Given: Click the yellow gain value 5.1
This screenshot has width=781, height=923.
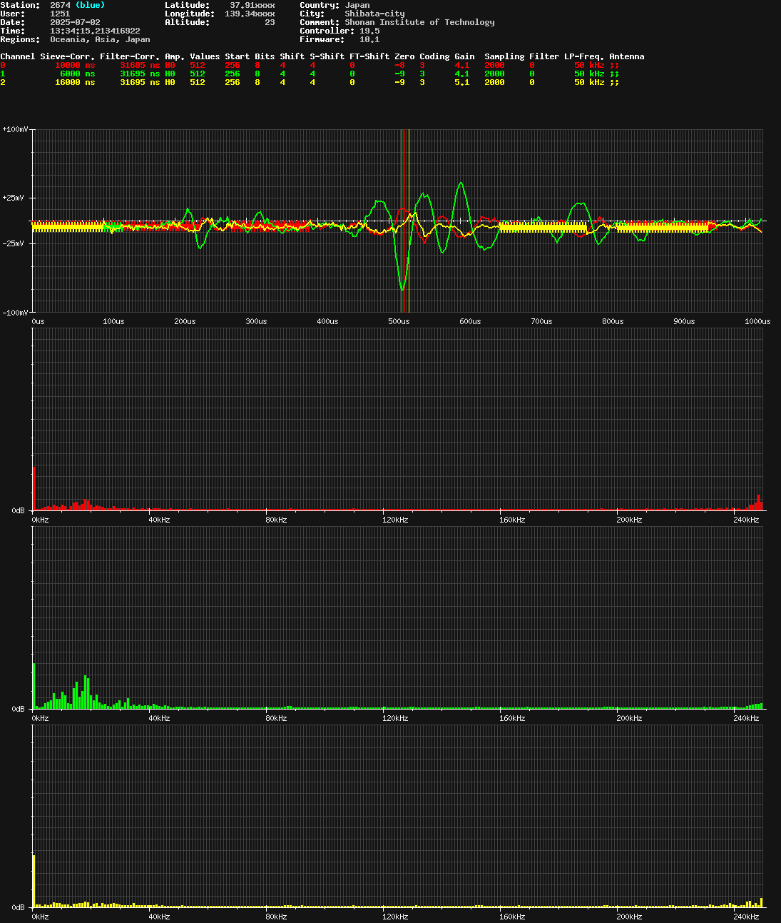Looking at the screenshot, I should pyautogui.click(x=462, y=82).
